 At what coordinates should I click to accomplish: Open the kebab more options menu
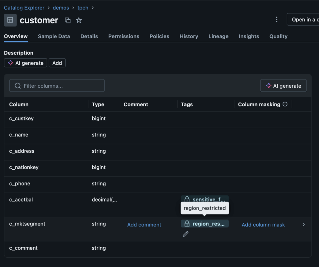pos(276,20)
